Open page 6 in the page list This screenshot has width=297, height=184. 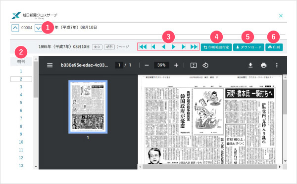click(x=21, y=110)
